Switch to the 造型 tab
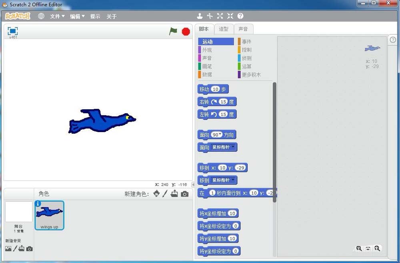This screenshot has height=263, width=400. (x=223, y=29)
